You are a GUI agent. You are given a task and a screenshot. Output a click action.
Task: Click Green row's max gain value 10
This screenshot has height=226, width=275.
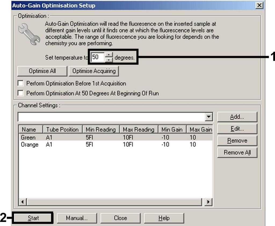(x=193, y=137)
